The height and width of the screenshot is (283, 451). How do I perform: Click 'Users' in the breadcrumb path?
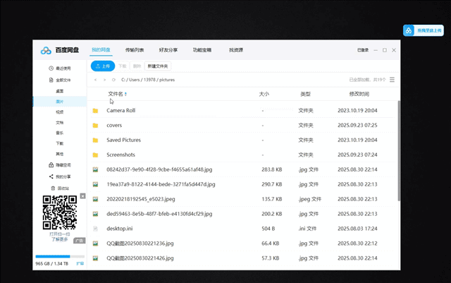coord(135,80)
